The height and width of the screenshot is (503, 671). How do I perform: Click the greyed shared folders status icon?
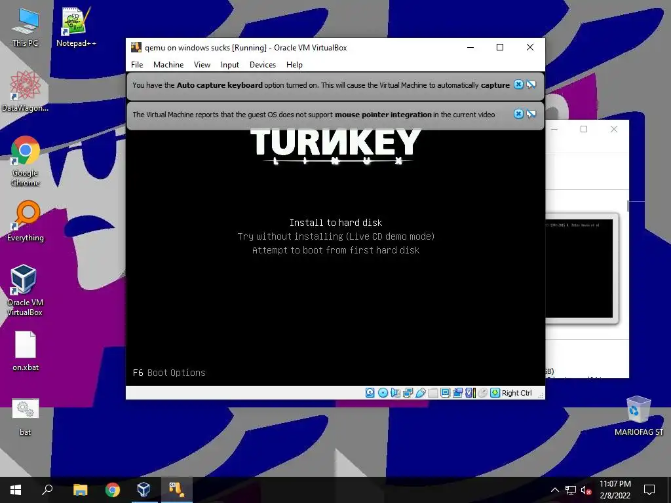432,393
